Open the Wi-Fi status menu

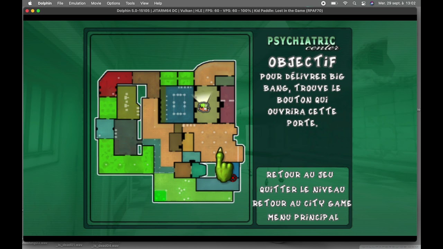pyautogui.click(x=345, y=3)
